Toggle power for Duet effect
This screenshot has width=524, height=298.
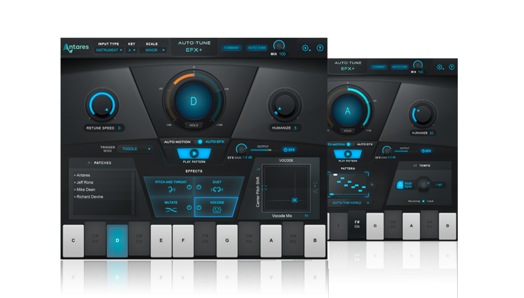tap(199, 187)
